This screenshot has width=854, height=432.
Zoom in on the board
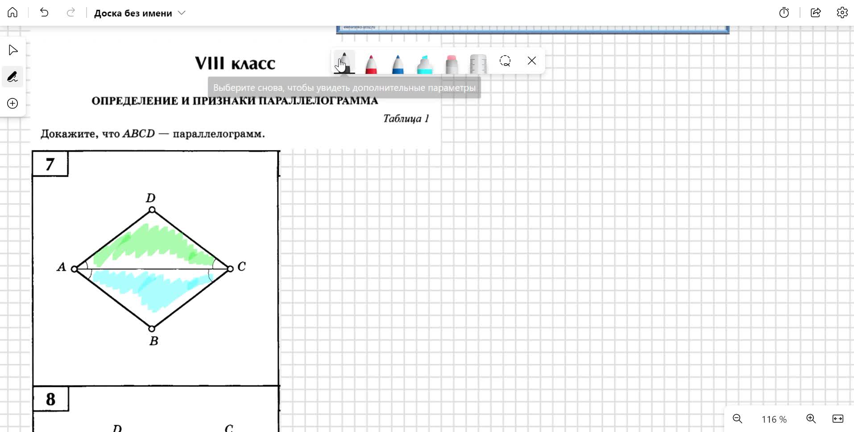(811, 419)
